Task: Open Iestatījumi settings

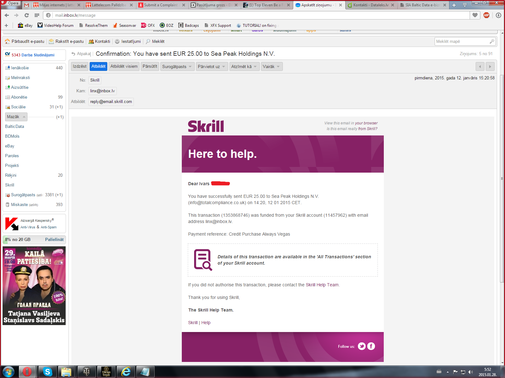Action: 128,41
